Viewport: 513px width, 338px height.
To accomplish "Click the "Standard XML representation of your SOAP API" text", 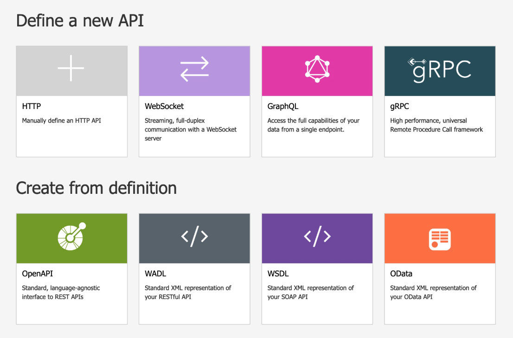I will [310, 292].
